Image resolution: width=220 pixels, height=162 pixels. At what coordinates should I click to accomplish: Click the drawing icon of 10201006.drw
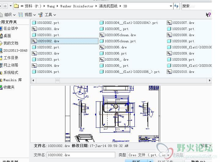pyautogui.click(x=101, y=47)
